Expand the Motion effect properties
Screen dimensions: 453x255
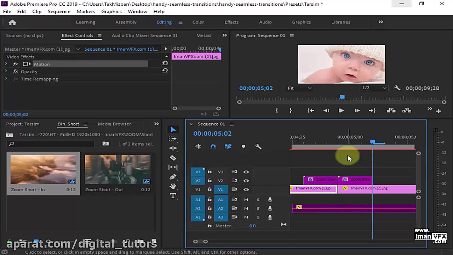coord(6,64)
